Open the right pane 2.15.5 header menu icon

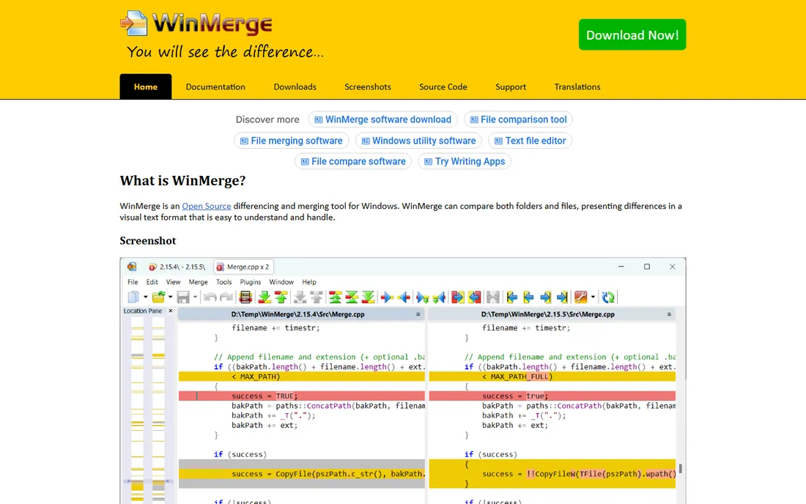pos(669,314)
